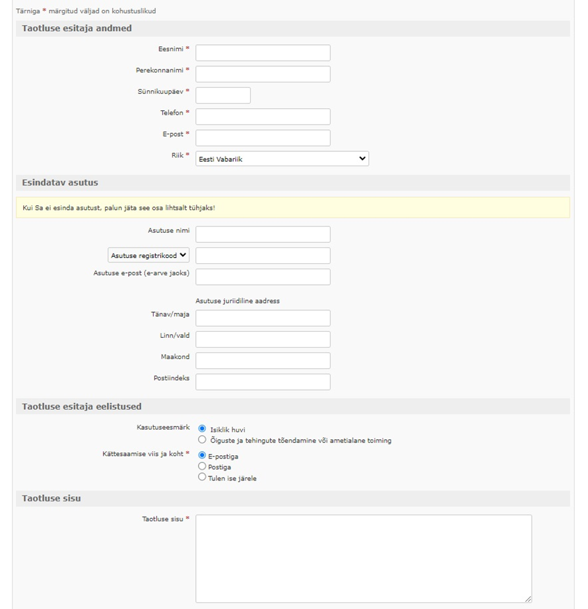This screenshot has height=609, width=588.
Task: Click the Asutuse nimi field
Action: pos(263,234)
